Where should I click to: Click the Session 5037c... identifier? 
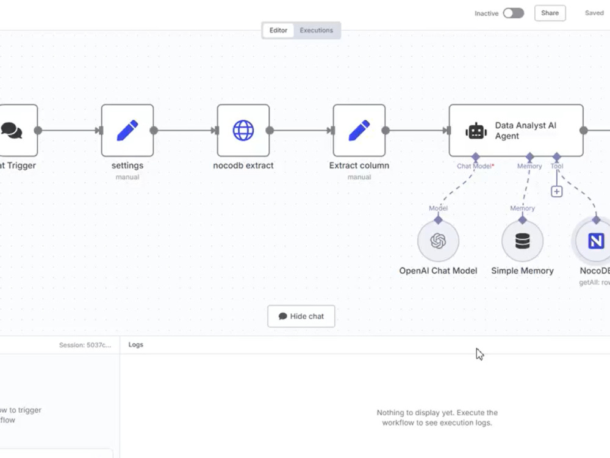(85, 345)
